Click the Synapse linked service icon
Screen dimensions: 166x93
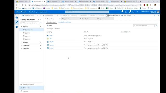48,45
